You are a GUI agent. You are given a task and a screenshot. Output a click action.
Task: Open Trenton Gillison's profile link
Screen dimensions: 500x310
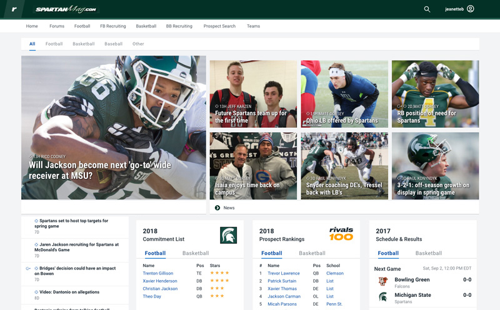[x=158, y=273]
